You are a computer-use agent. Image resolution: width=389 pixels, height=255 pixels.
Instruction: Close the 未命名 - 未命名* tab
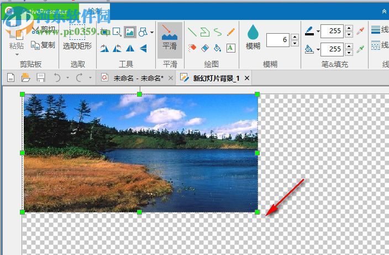(171, 78)
